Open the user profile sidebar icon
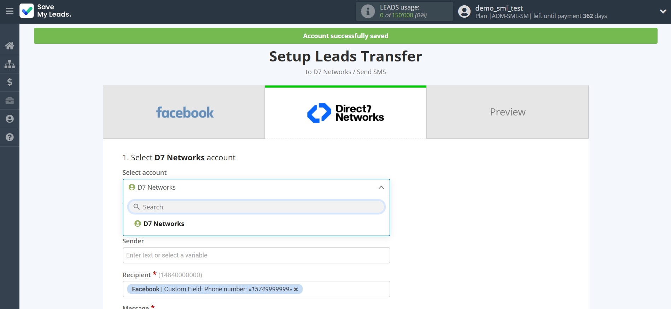The image size is (671, 309). point(10,119)
